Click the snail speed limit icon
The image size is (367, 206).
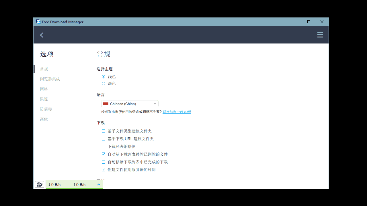point(39,184)
